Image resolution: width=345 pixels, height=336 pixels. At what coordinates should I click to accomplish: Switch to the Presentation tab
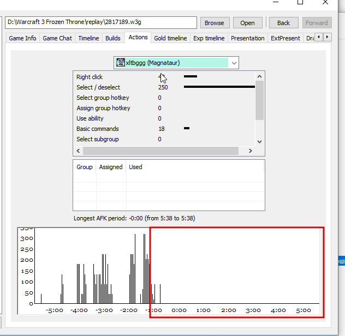(247, 38)
